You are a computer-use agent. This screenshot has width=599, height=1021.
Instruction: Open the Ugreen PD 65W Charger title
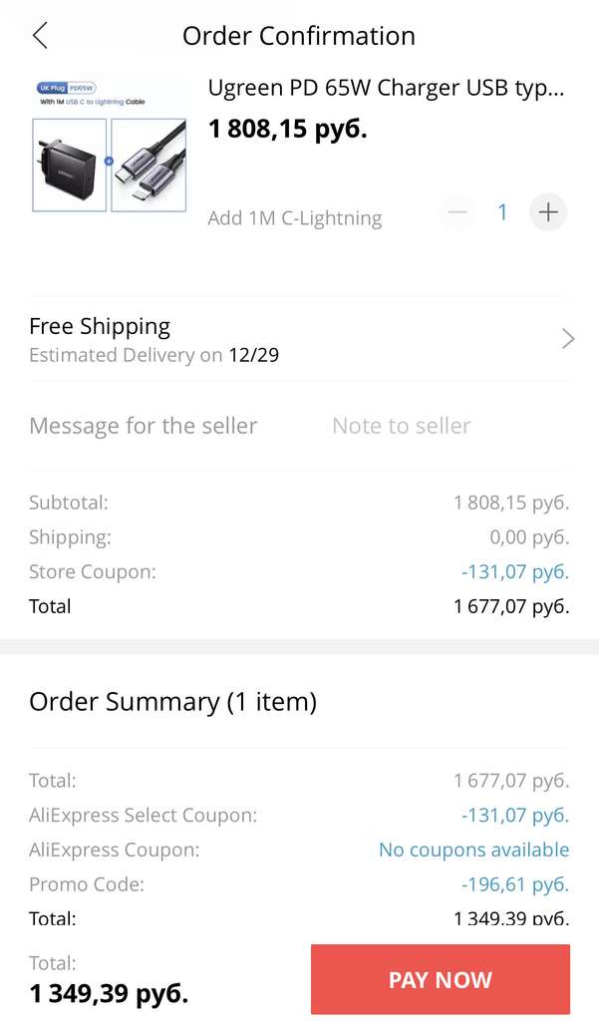tap(386, 88)
